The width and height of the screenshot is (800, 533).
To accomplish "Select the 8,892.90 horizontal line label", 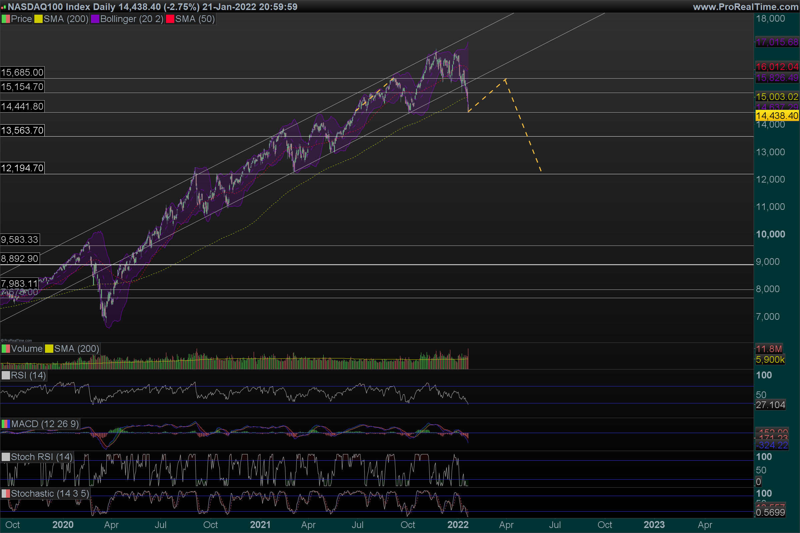I will point(20,259).
